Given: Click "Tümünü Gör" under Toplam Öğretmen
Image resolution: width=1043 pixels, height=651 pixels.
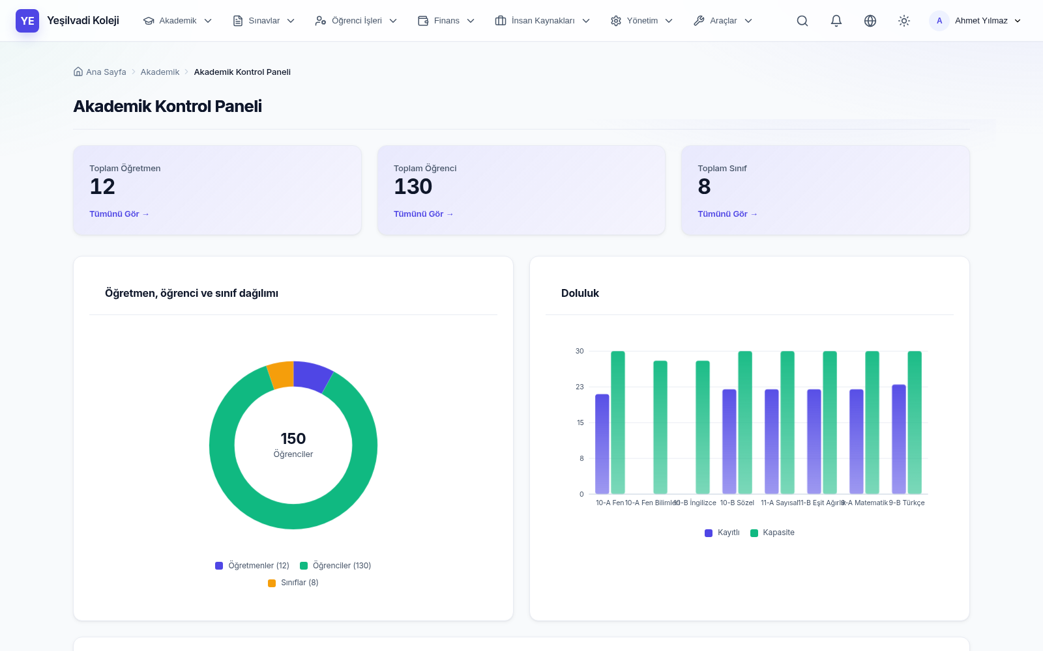Looking at the screenshot, I should click(119, 214).
